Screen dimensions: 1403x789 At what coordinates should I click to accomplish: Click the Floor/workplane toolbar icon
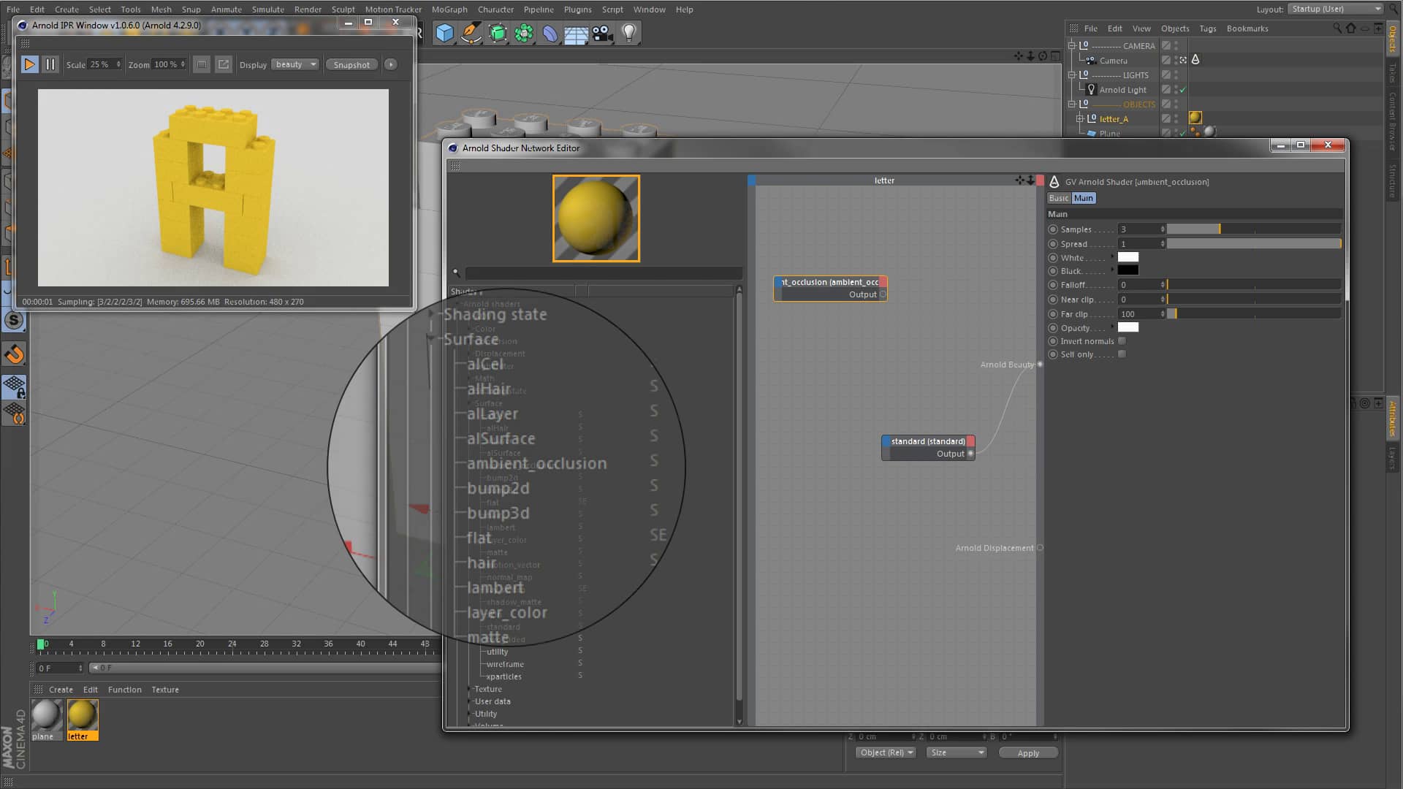pyautogui.click(x=576, y=33)
